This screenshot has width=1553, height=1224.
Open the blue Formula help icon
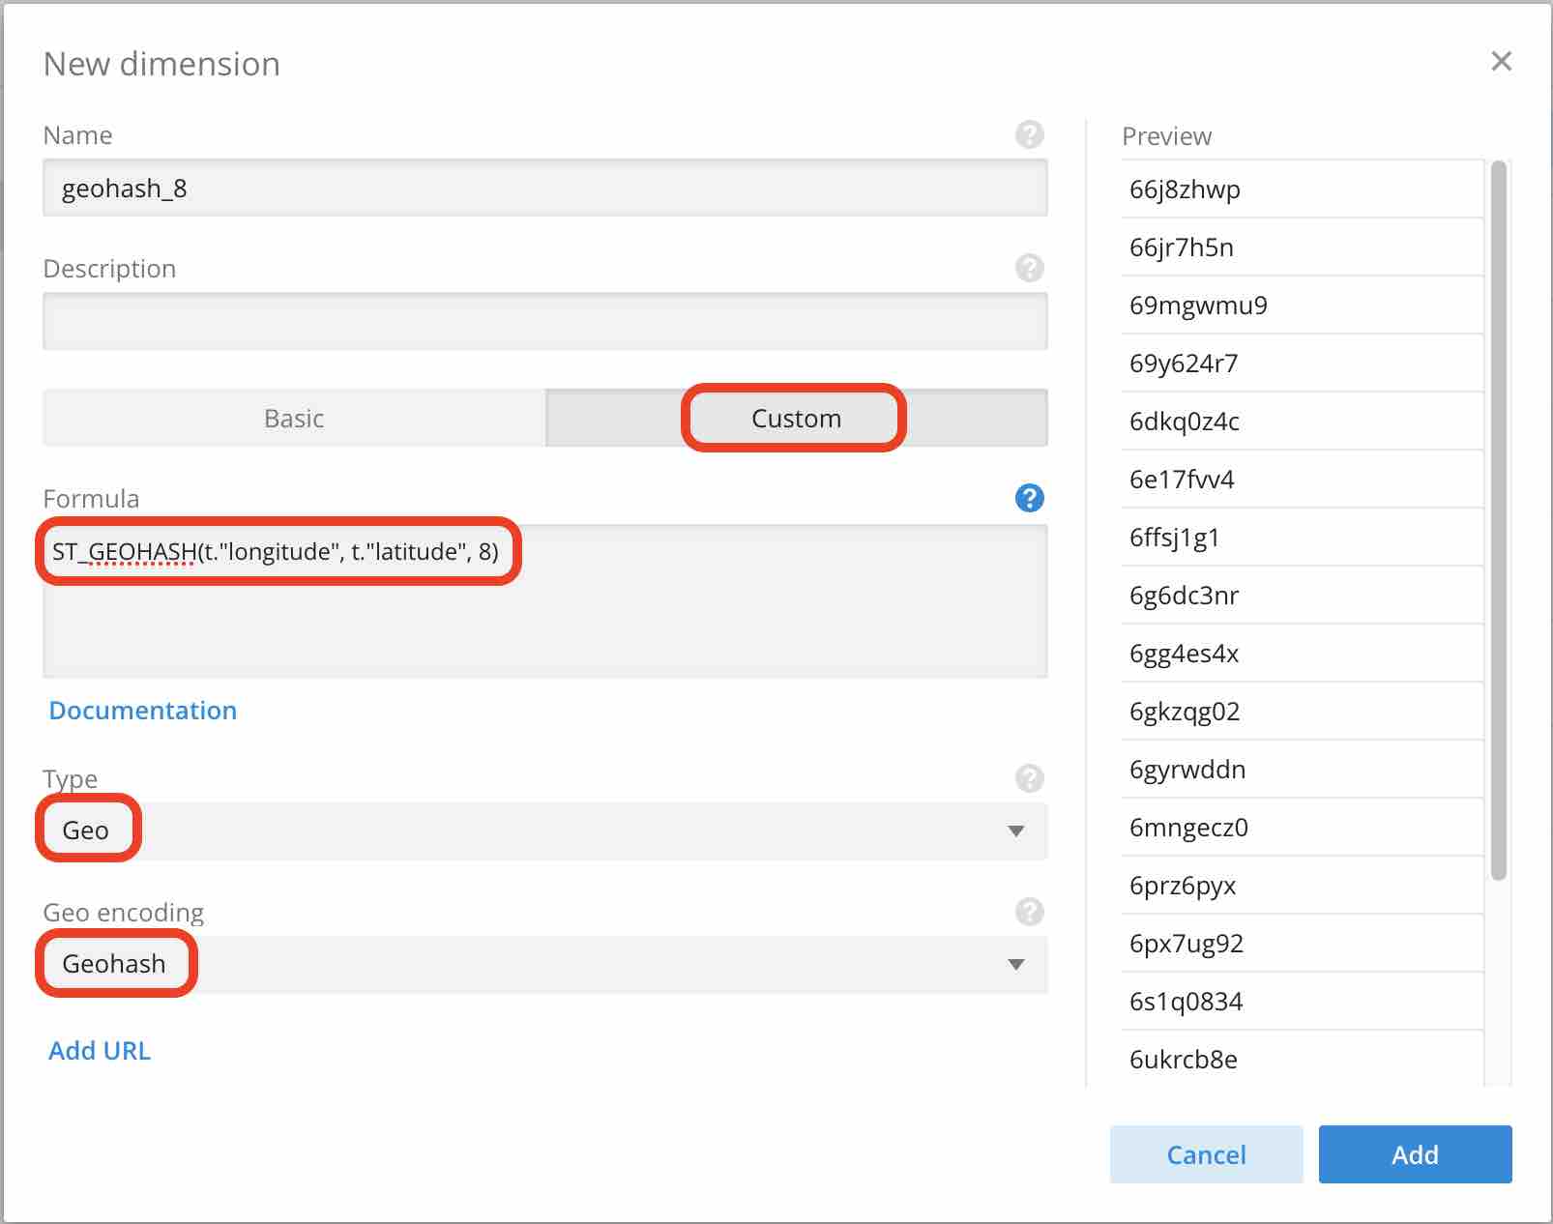tap(1029, 498)
